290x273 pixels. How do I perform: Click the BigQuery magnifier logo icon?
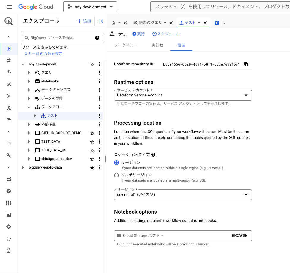click(x=9, y=21)
